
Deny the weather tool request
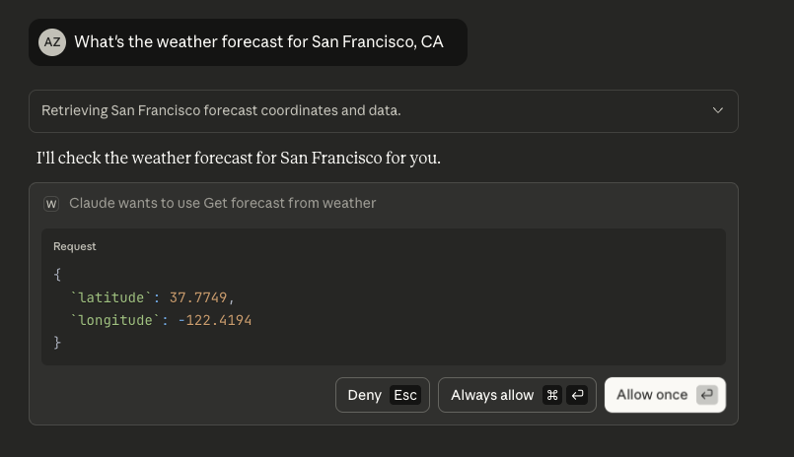pyautogui.click(x=383, y=395)
